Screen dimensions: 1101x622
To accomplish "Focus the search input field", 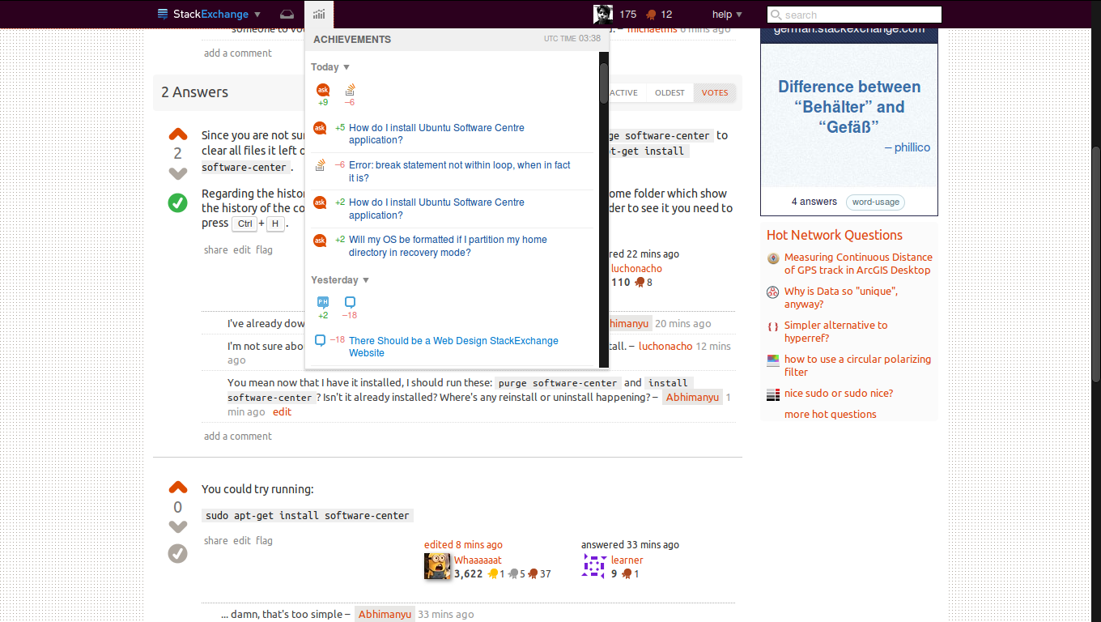I will (x=854, y=15).
